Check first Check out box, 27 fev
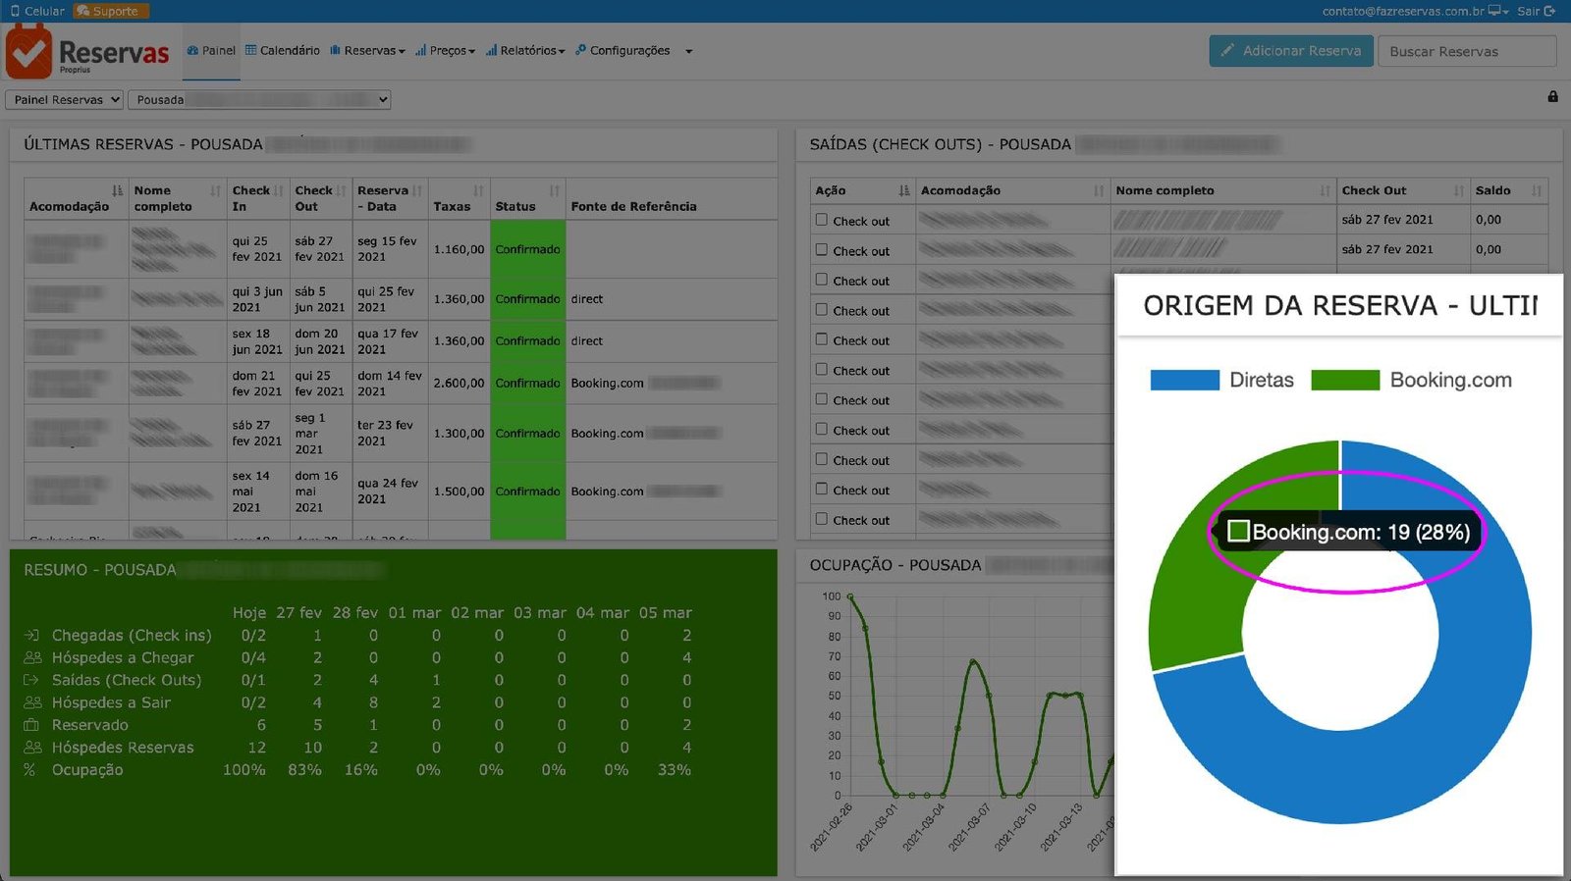Viewport: 1571px width, 881px height. (822, 220)
